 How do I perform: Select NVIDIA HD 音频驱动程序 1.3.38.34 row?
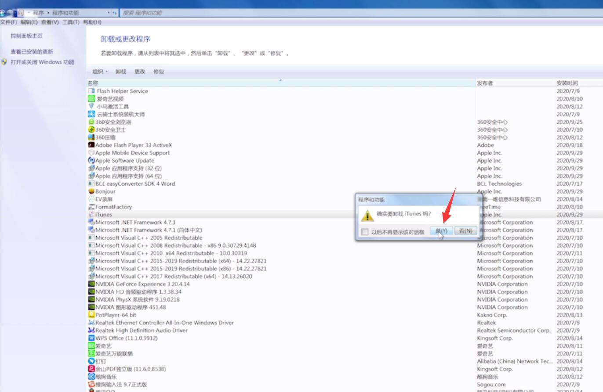[345, 291]
